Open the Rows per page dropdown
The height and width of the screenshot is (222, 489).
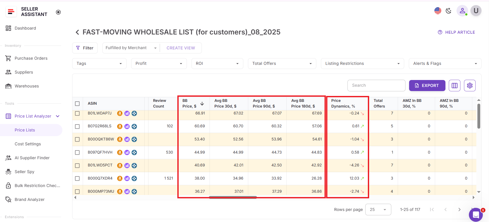coord(378,210)
